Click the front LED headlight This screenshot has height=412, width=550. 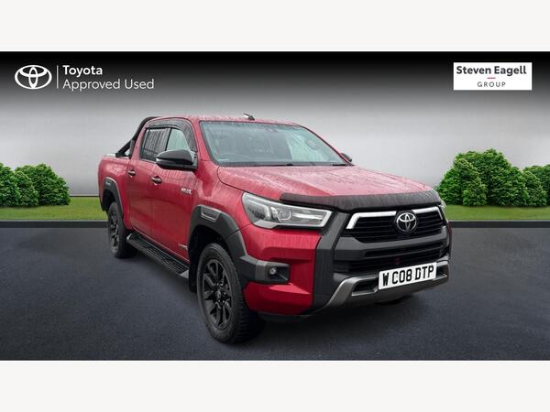click(x=285, y=211)
